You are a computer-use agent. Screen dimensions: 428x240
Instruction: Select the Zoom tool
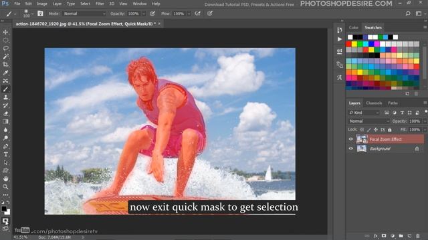coord(5,187)
